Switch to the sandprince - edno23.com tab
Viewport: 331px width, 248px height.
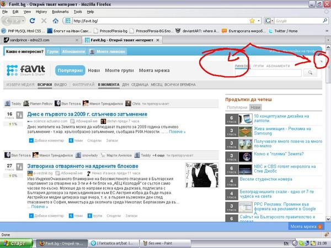[40, 40]
